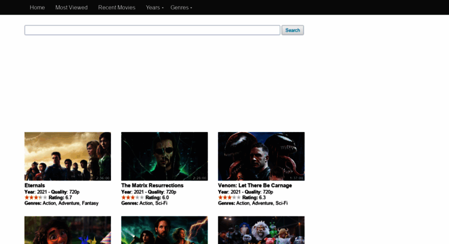
Task: Click the year and quality line under Matrix
Action: pyautogui.click(x=149, y=192)
